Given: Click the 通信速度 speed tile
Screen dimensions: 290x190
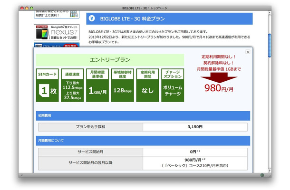Looking at the screenshot, I should [72, 85].
